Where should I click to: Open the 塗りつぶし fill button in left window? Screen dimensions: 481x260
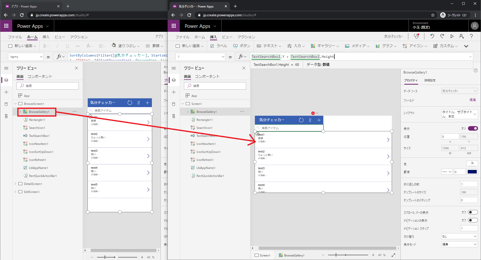[126, 46]
